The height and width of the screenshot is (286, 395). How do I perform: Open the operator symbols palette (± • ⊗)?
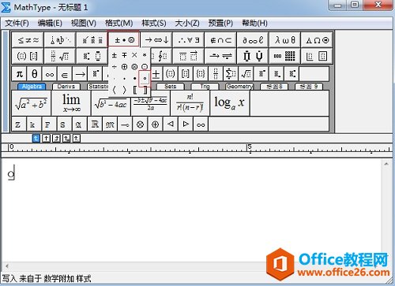124,40
